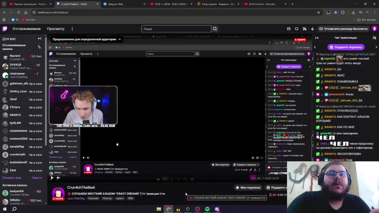Click the Twitch search input field
The height and width of the screenshot is (213, 379).
[x=176, y=29]
